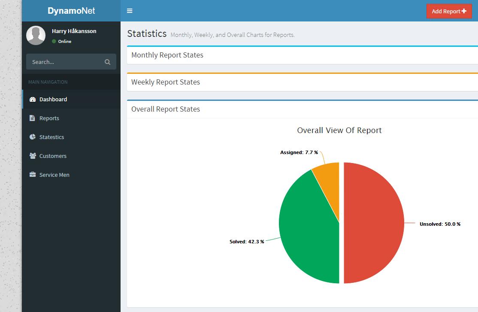Click the red Unsolved pie slice
This screenshot has width=478, height=312.
[x=373, y=223]
